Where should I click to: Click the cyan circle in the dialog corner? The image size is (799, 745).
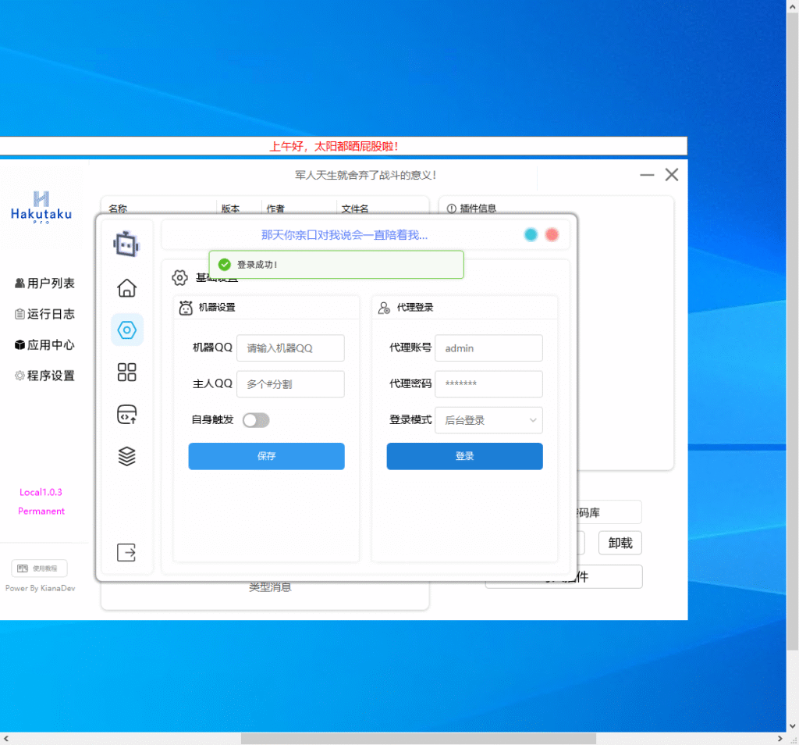click(x=531, y=233)
